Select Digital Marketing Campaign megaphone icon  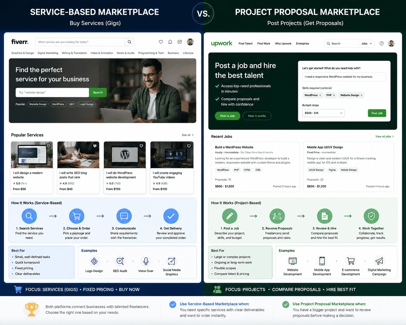379,261
